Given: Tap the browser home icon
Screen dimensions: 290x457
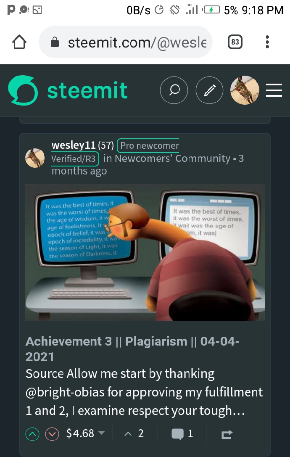Looking at the screenshot, I should [19, 42].
